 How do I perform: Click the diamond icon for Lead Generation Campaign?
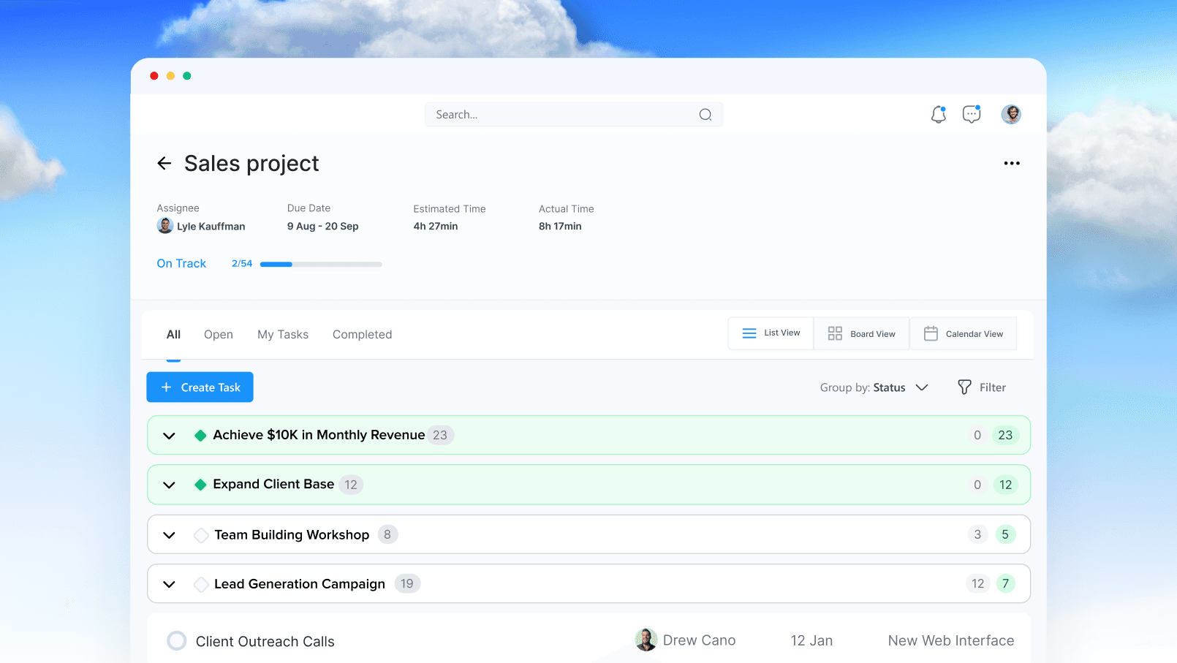(x=201, y=584)
